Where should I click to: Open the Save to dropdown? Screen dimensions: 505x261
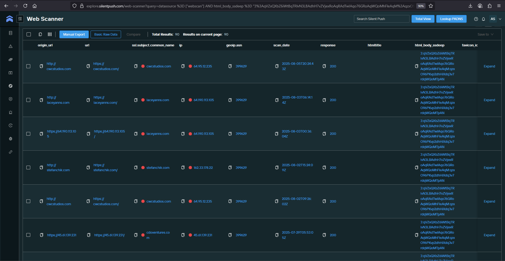click(485, 35)
